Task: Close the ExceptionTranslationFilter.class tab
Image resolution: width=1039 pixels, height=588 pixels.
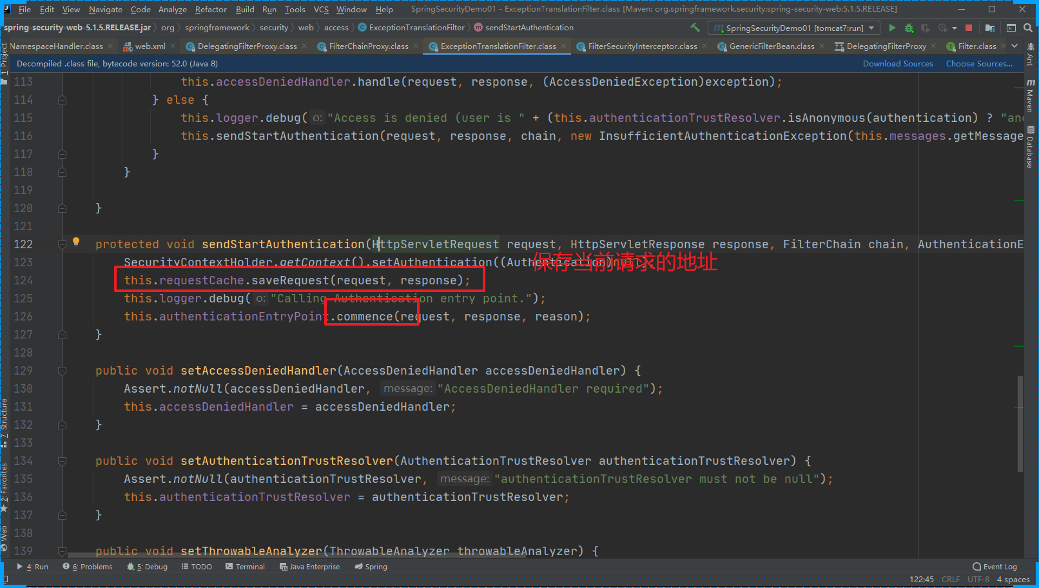Action: pyautogui.click(x=563, y=46)
